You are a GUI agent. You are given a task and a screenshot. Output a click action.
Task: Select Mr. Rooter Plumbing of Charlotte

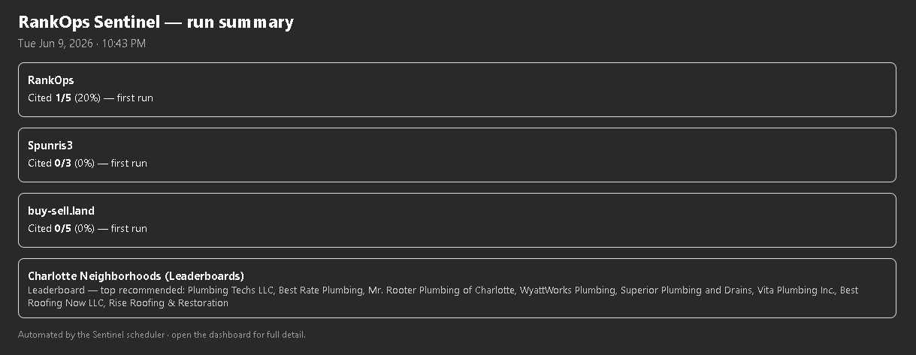tap(441, 290)
